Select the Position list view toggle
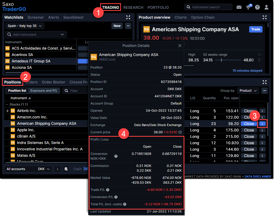The width and height of the screenshot is (275, 217). [x=17, y=91]
